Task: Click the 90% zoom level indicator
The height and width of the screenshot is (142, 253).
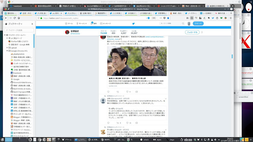Action: click(154, 18)
